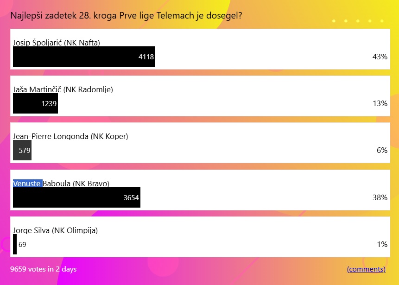The image size is (399, 285).
Task: Click the 43% result percentage
Action: [380, 57]
